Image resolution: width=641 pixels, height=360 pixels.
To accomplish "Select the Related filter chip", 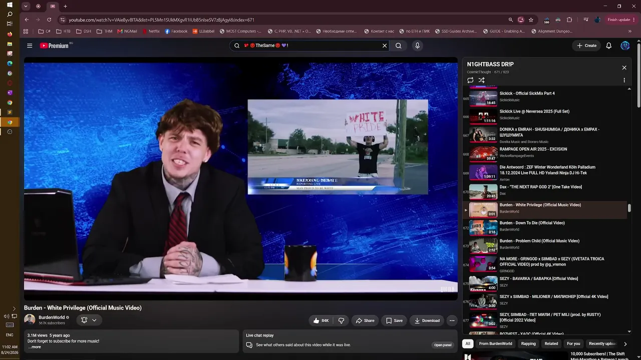I will (551, 343).
